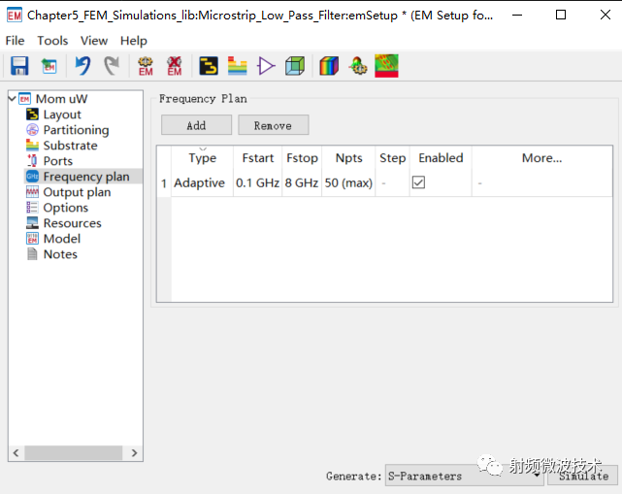Click the tree panel horizontal scrollbar thumb
The width and height of the screenshot is (622, 494).
click(x=74, y=452)
